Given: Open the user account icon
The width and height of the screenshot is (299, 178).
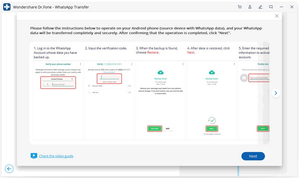Looking at the screenshot, I should click(250, 7).
